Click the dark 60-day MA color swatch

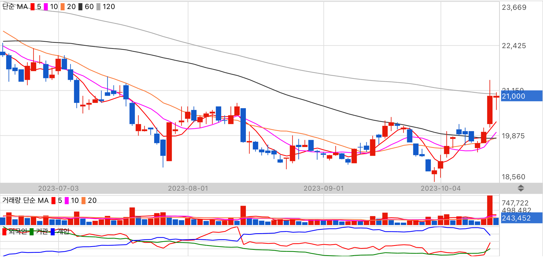[x=80, y=7]
